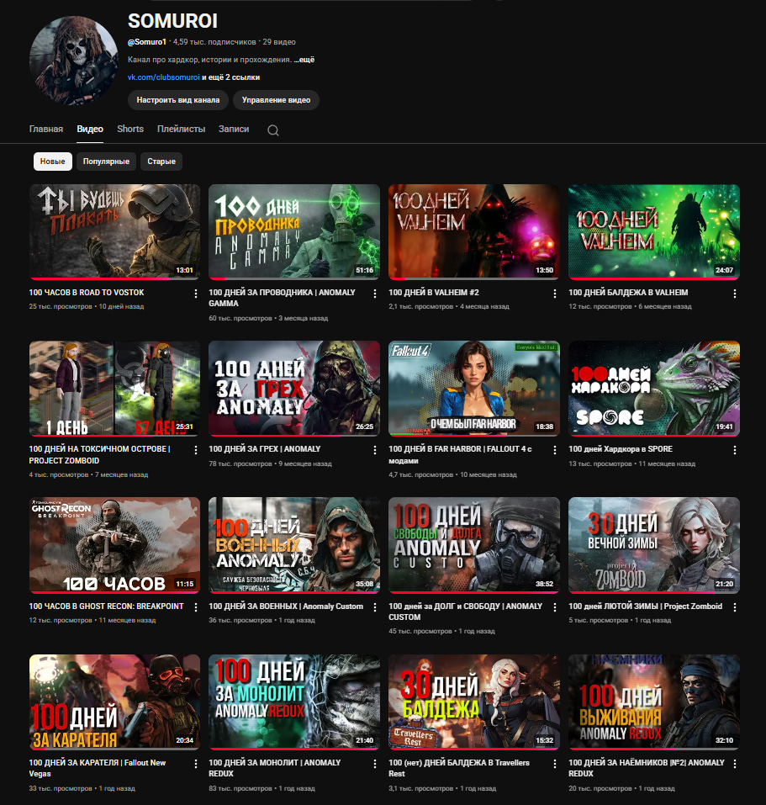Image resolution: width=766 pixels, height=805 pixels.
Task: Open options menu for 100 ДНЕЙ ЗА ПРОВОДНИКА video
Action: (375, 293)
